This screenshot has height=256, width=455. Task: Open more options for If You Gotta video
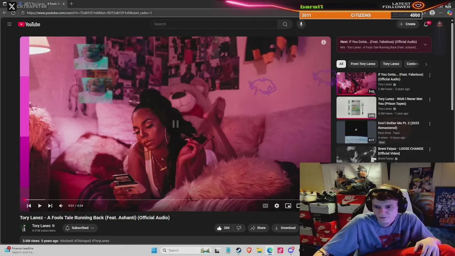(x=430, y=75)
